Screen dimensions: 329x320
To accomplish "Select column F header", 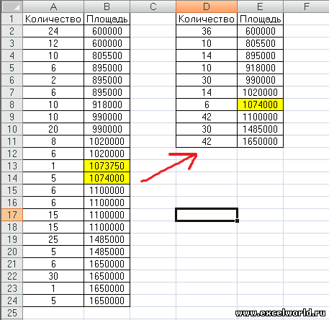I will point(306,6).
